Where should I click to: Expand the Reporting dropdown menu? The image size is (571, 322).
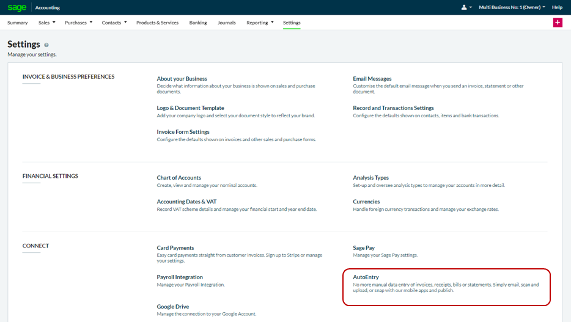(x=260, y=23)
